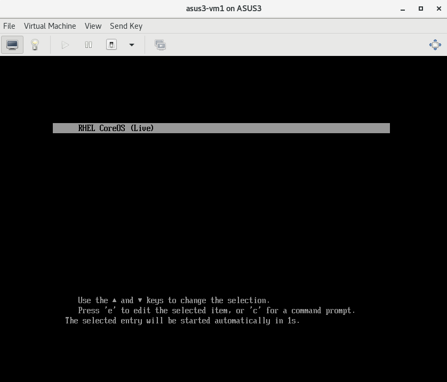Click the console monitor icon on the toolbar
Viewport: 447px width, 382px height.
[x=12, y=45]
